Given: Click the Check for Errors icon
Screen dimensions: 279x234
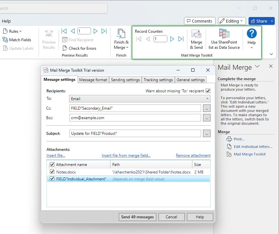Looking at the screenshot, I should 65,48.
